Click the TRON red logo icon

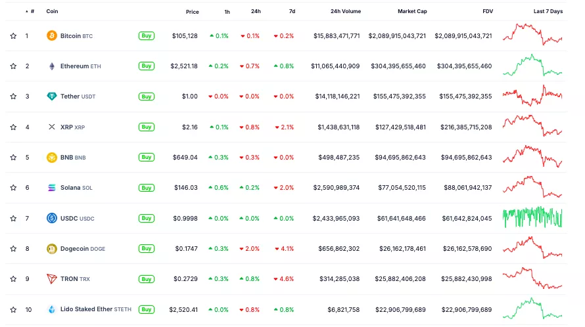pyautogui.click(x=51, y=279)
